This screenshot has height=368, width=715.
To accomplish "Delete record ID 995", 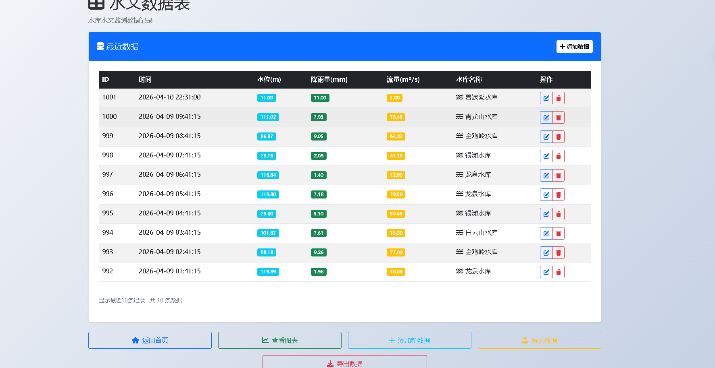I will 559,214.
